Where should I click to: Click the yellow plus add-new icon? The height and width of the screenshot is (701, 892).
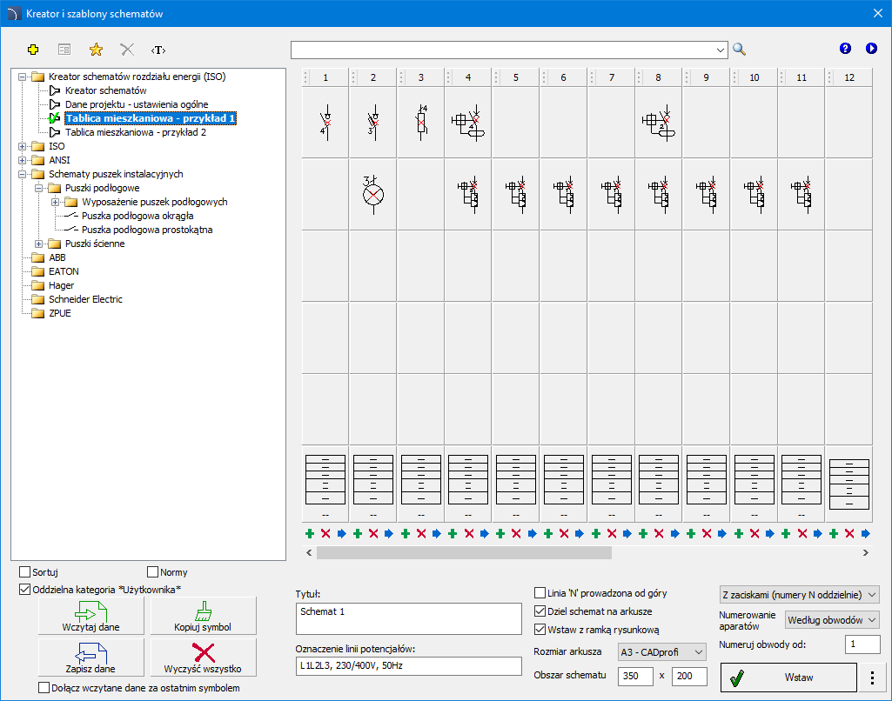tap(33, 50)
